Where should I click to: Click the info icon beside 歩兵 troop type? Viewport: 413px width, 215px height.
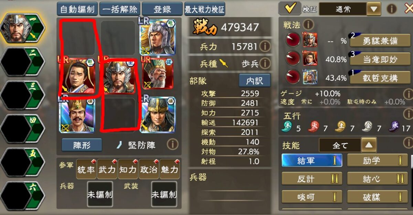pos(265,63)
